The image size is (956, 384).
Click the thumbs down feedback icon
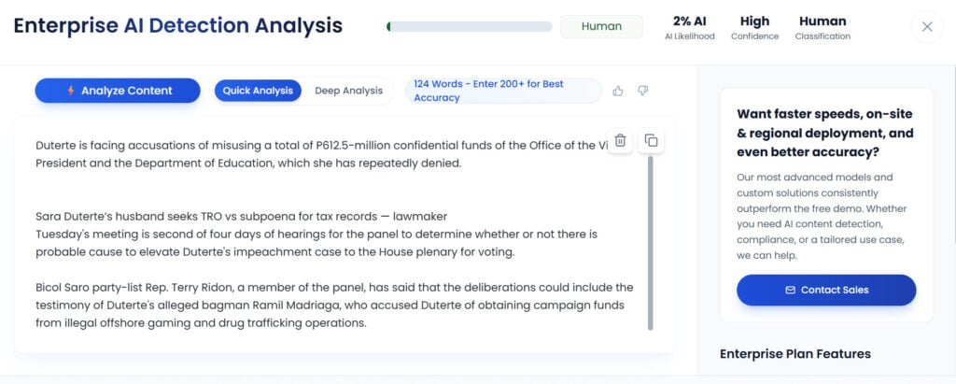642,91
